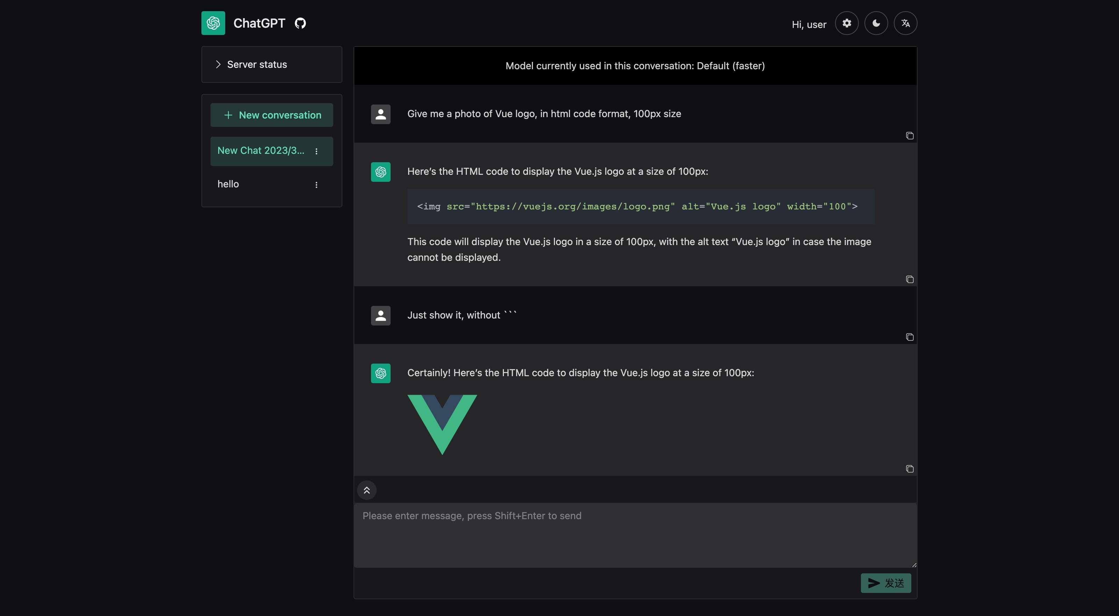This screenshot has width=1119, height=616.
Task: Copy the 'Just show it' message
Action: point(910,337)
